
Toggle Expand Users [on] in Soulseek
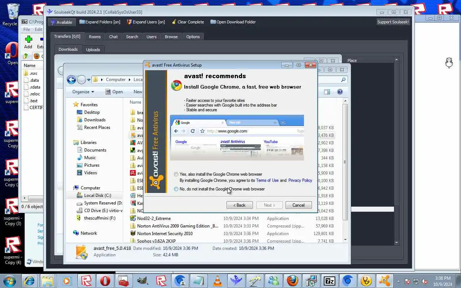(146, 22)
